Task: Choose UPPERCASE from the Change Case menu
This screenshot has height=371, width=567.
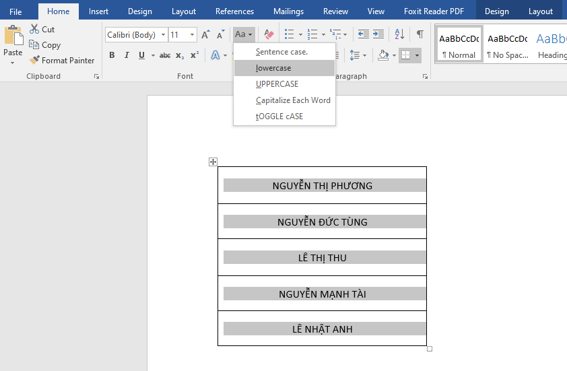Action: (x=285, y=84)
